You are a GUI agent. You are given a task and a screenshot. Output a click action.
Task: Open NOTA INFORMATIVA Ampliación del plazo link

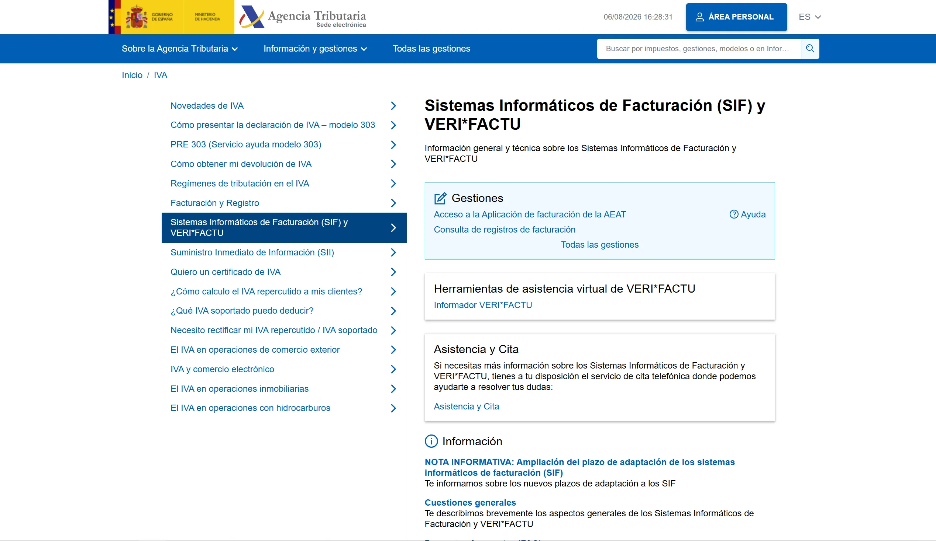(579, 467)
